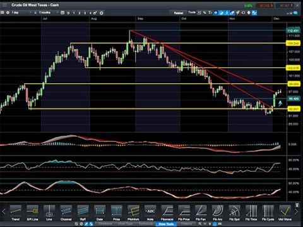Select the Fib Price tool
Viewport: 303px width, 227px height.
tap(184, 212)
